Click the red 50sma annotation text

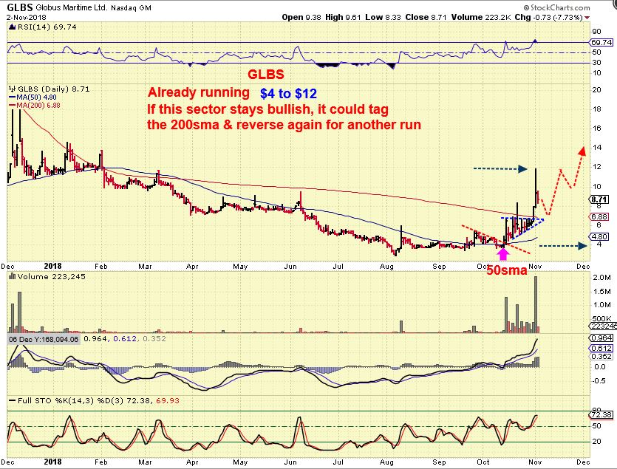coord(507,270)
